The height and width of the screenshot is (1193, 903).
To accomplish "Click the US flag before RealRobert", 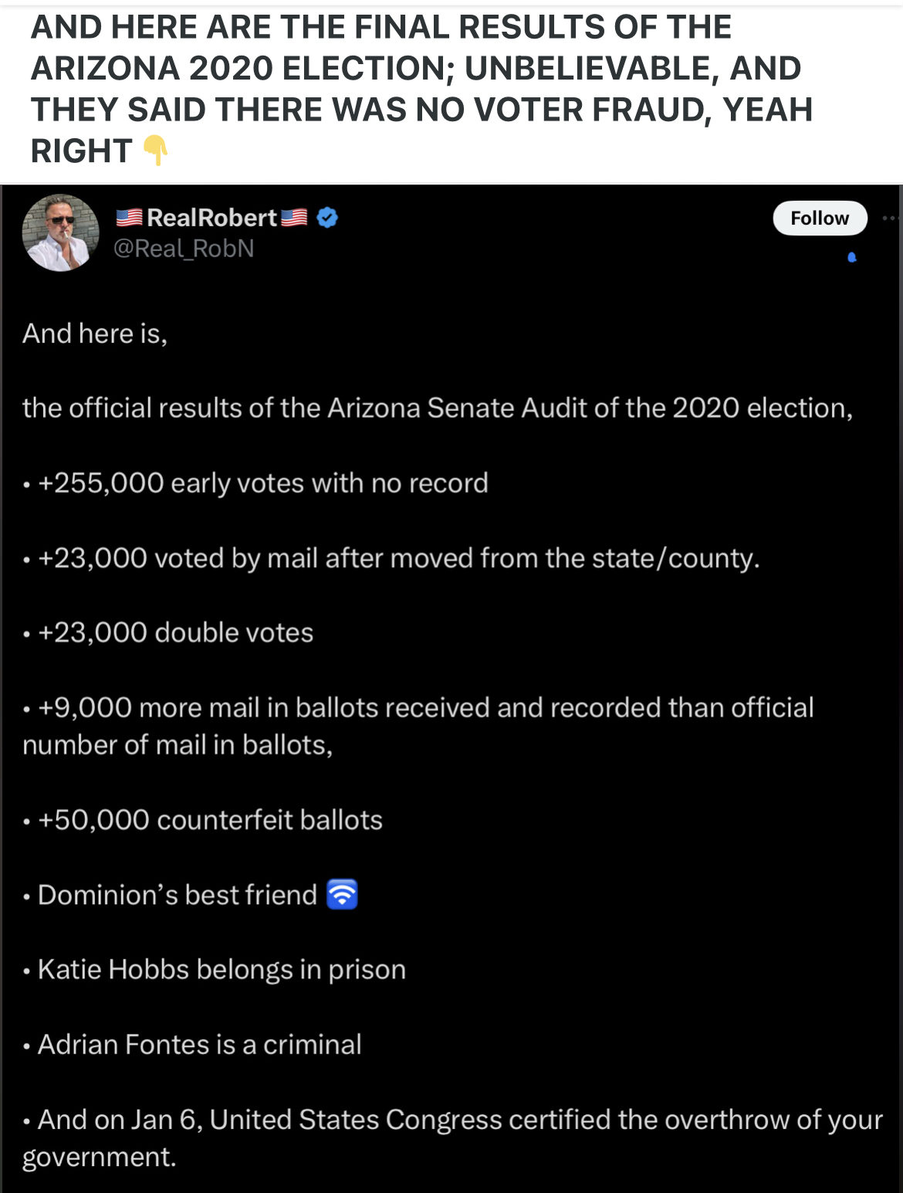I will (129, 218).
